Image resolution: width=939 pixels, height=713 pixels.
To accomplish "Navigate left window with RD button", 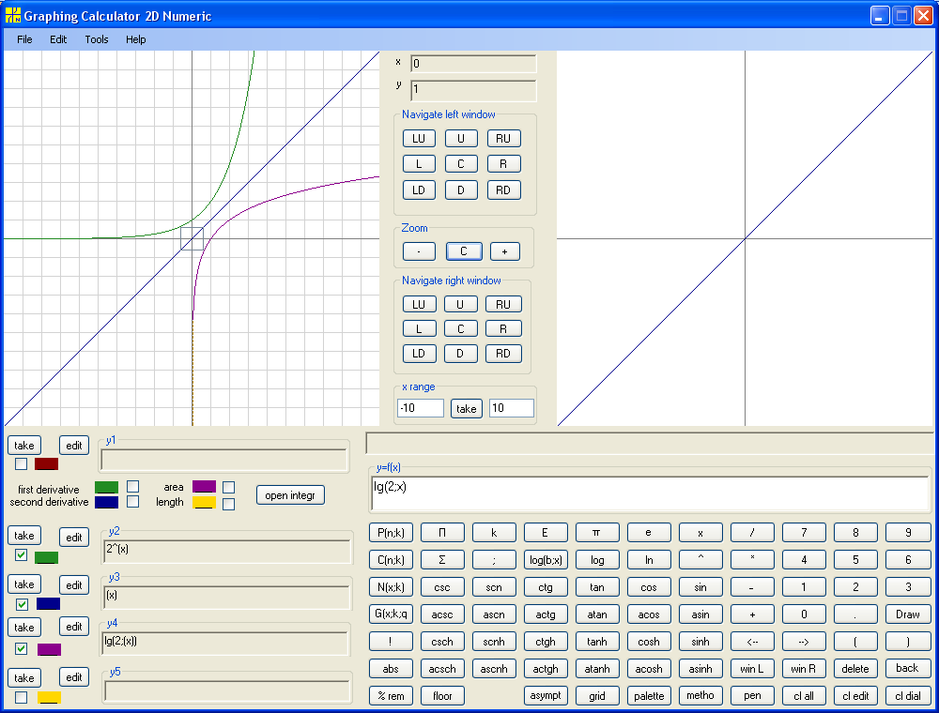I will pyautogui.click(x=503, y=190).
